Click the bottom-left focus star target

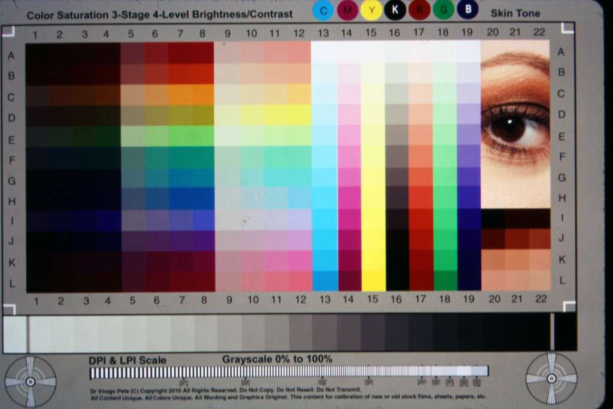(30, 381)
